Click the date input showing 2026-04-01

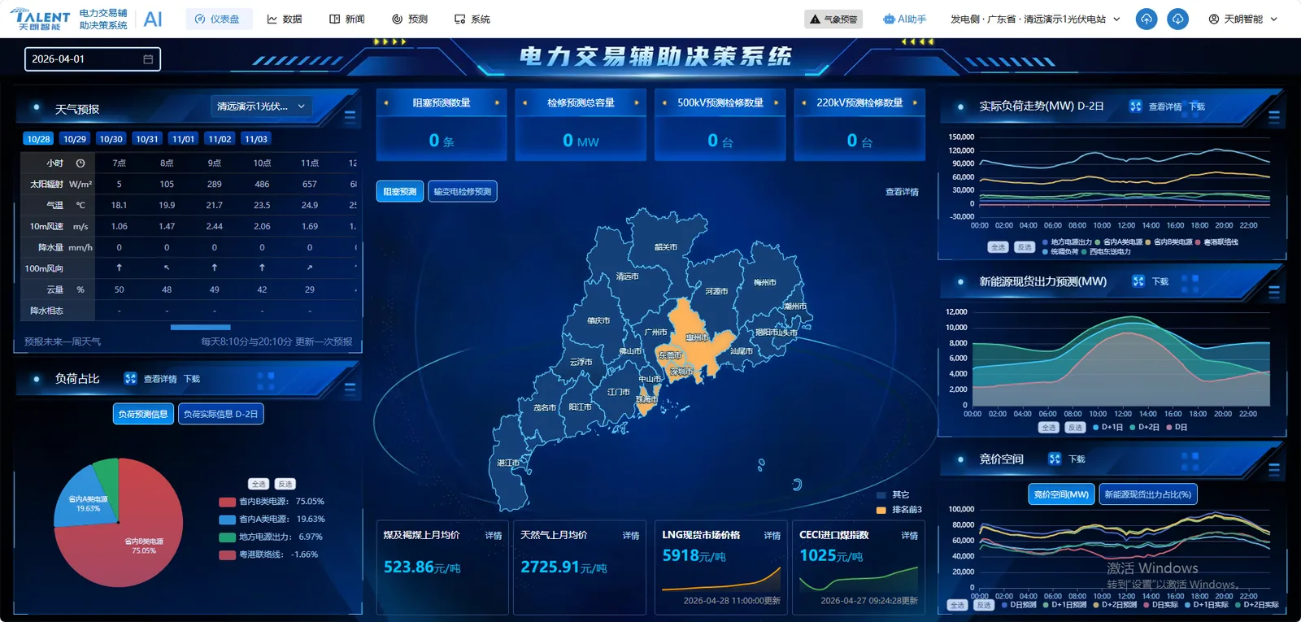(x=93, y=59)
